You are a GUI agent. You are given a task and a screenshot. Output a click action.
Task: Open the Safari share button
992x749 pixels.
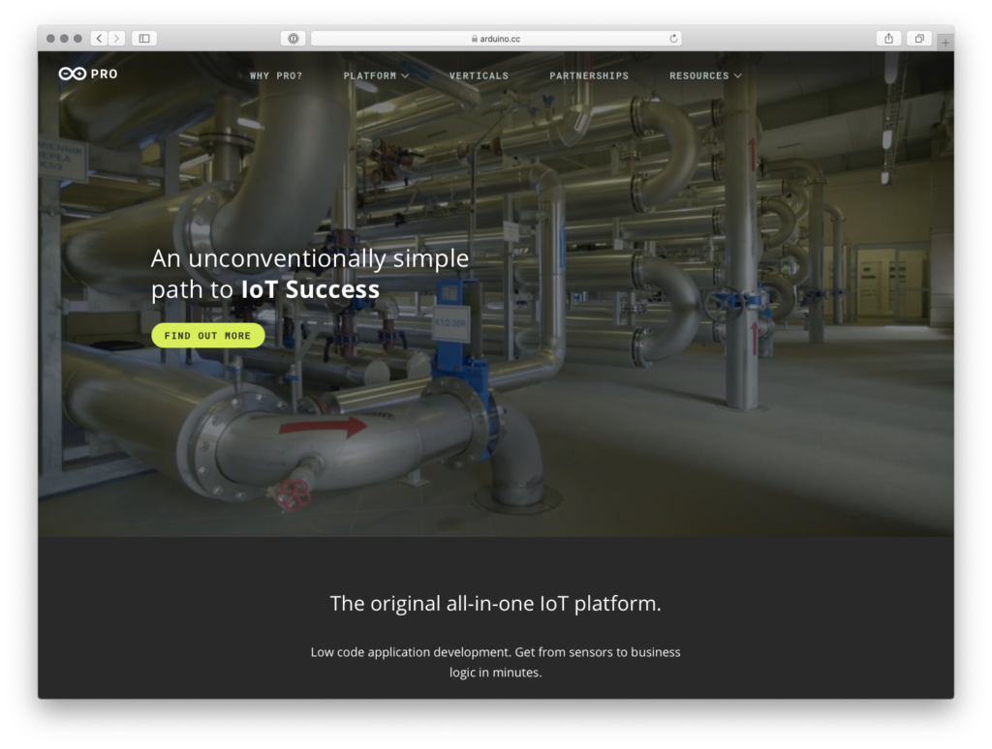888,39
